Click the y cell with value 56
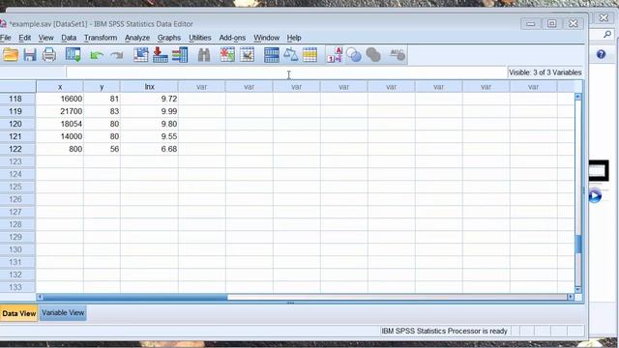Viewport: 619px width, 348px height. click(x=102, y=149)
